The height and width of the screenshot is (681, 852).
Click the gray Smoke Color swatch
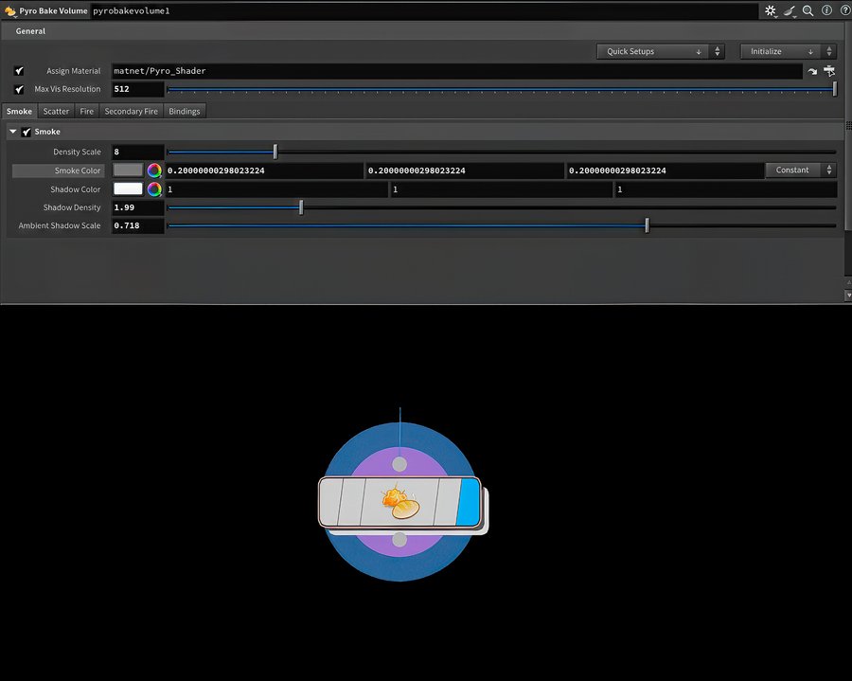128,170
